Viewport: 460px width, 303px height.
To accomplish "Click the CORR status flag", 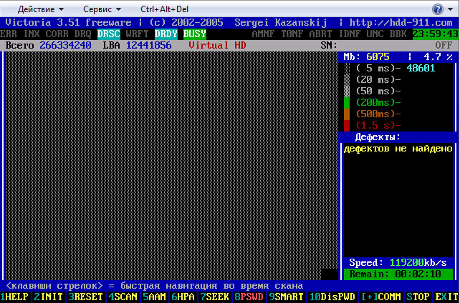I will (x=57, y=34).
